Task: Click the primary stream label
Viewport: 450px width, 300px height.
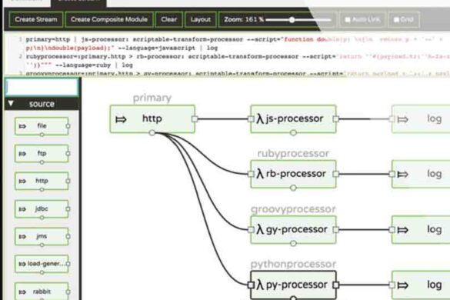Action: pyautogui.click(x=152, y=98)
